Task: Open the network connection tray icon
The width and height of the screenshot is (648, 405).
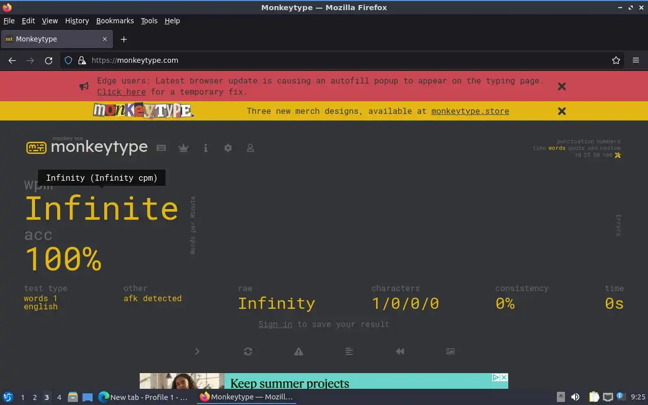Action: click(608, 397)
